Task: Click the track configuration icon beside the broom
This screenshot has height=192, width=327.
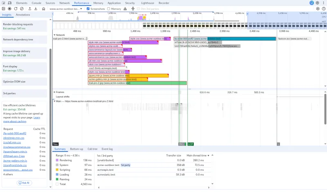Action: [133, 9]
